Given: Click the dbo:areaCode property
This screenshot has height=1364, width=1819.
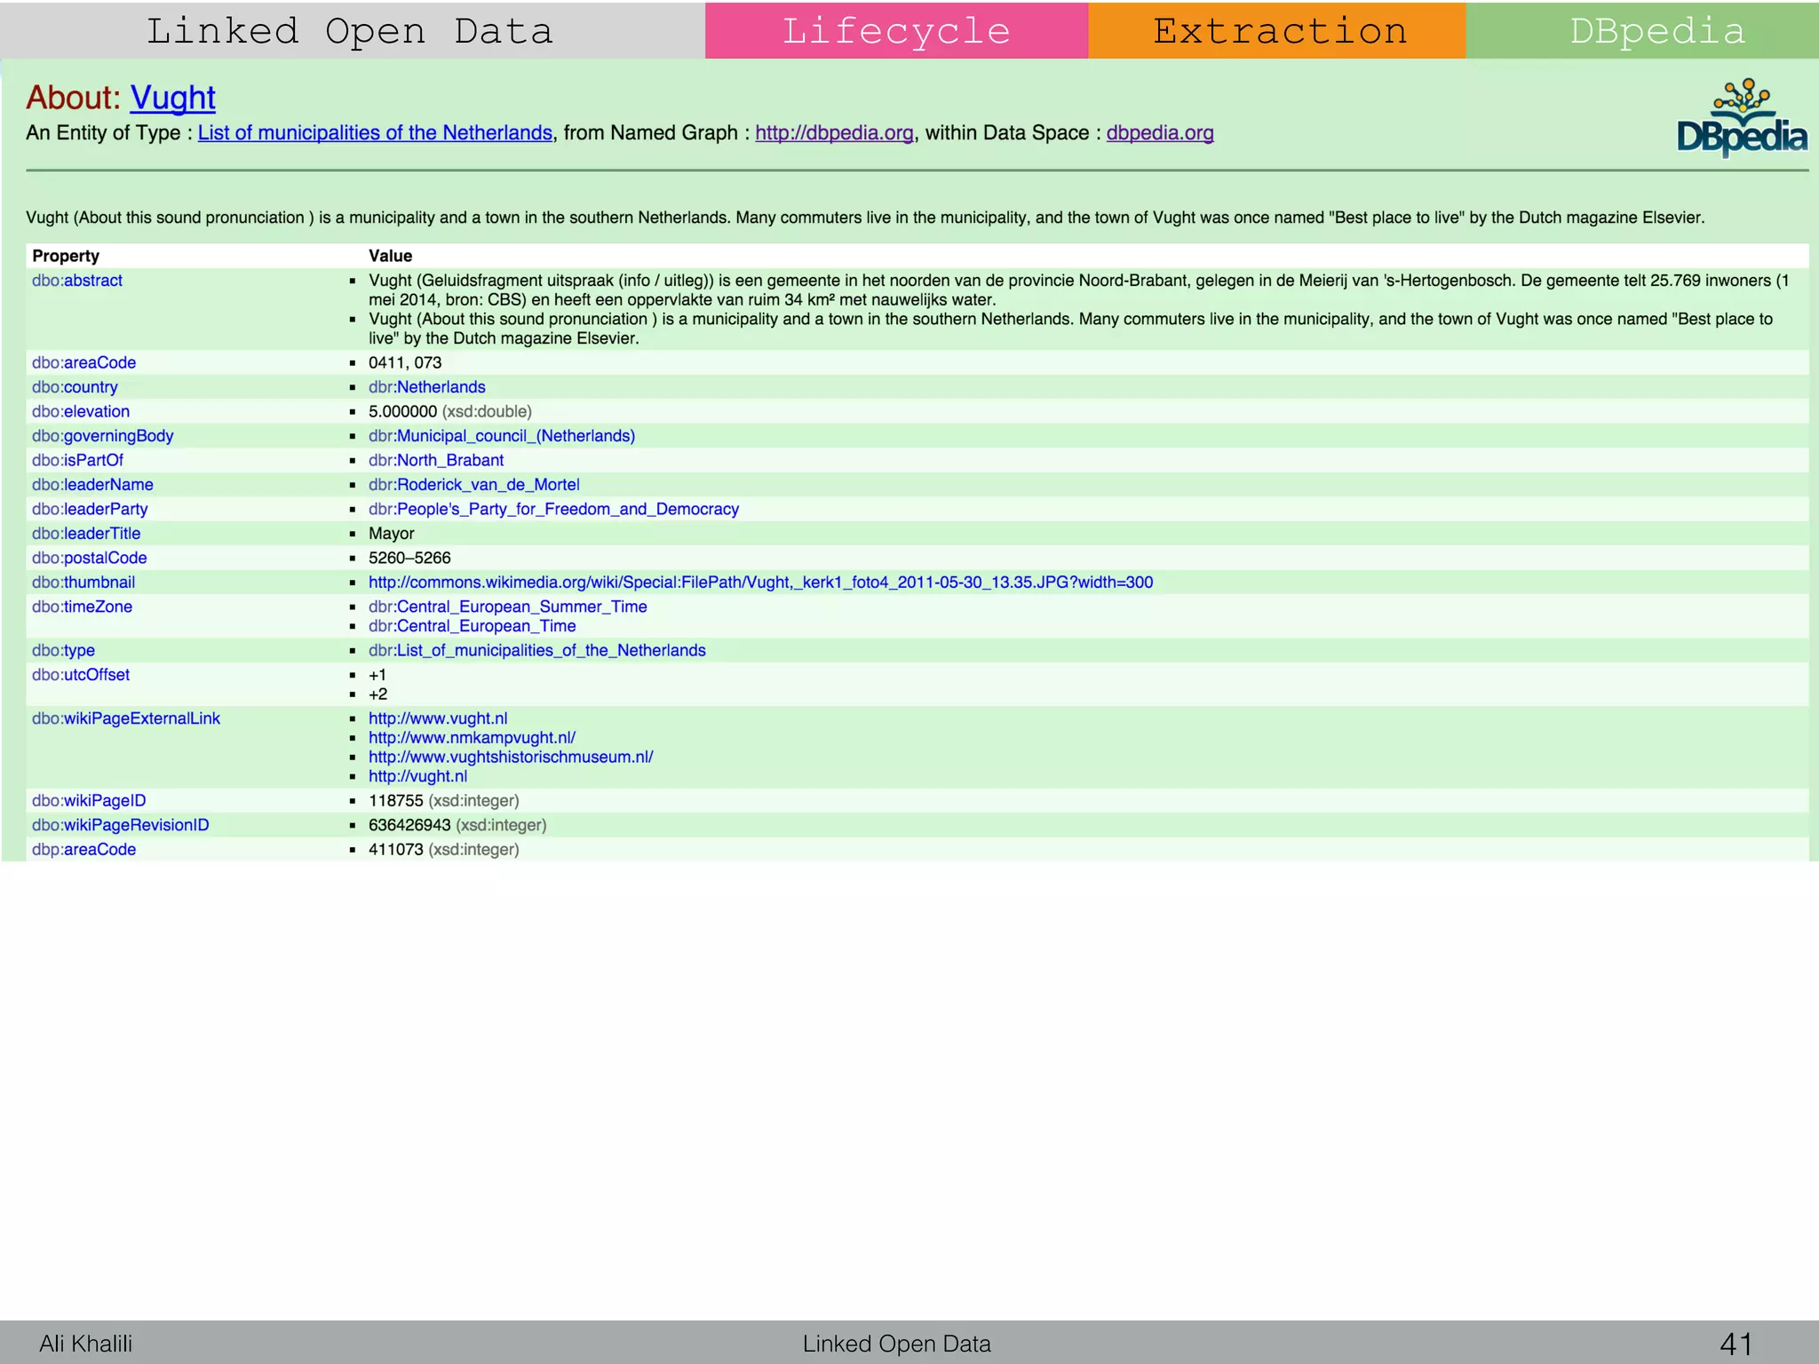Looking at the screenshot, I should click(x=84, y=363).
